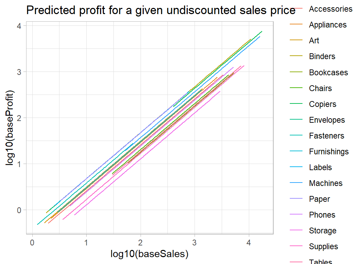Click the plot title text
This screenshot has height=264, width=363.
161,10
